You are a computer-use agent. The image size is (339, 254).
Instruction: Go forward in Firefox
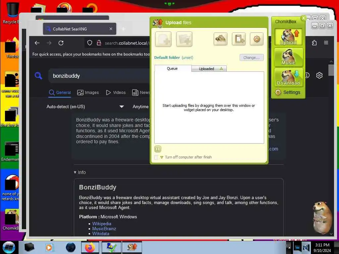(x=49, y=43)
